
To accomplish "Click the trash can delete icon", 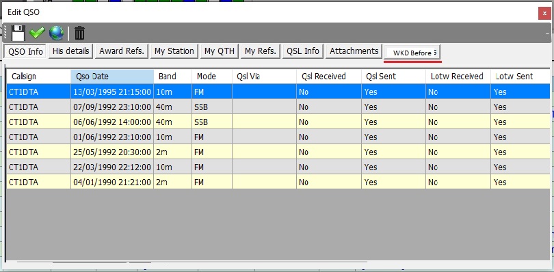I will (x=80, y=33).
